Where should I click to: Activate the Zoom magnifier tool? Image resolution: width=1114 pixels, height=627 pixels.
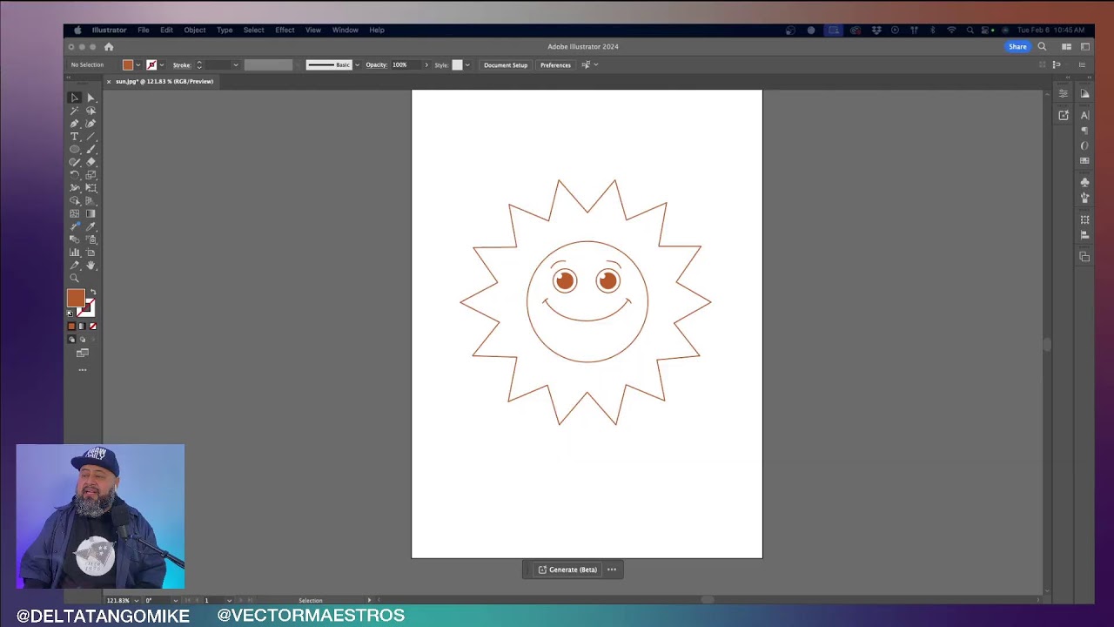coord(75,278)
